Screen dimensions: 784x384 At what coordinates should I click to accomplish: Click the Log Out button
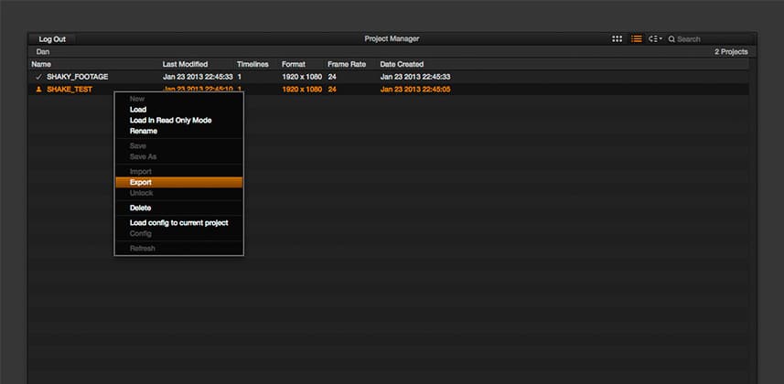52,39
